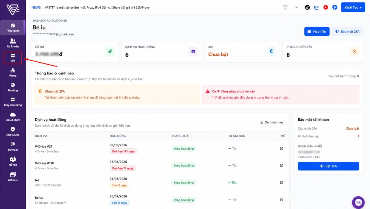Click the IP login history clock icon
The width and height of the screenshot is (370, 209).
pyautogui.click(x=354, y=52)
